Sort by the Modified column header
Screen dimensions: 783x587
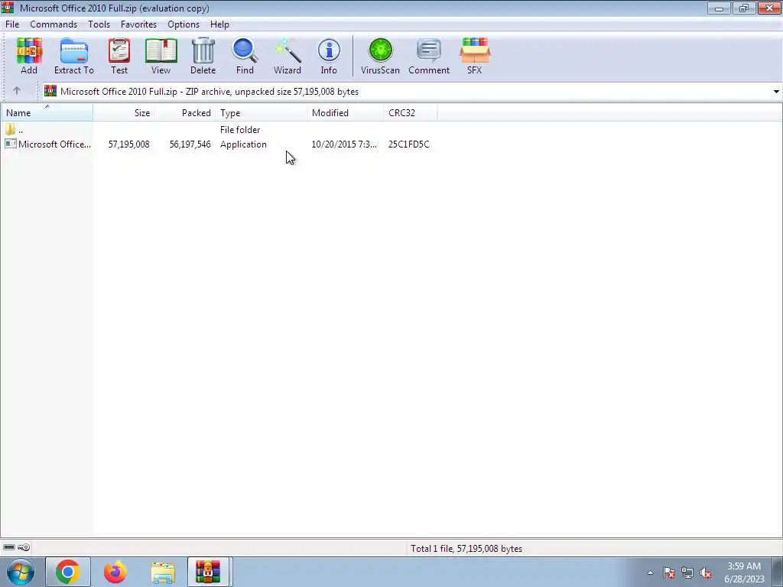pyautogui.click(x=346, y=113)
